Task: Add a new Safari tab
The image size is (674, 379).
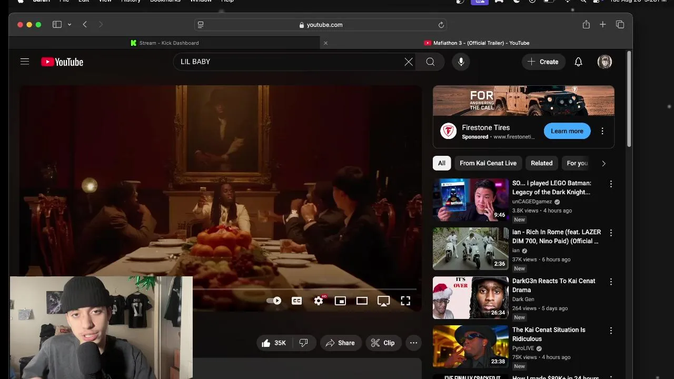Action: (x=603, y=24)
